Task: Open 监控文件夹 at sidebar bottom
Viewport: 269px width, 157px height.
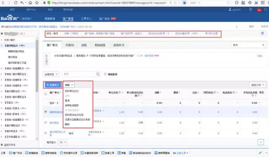Action: (10, 145)
